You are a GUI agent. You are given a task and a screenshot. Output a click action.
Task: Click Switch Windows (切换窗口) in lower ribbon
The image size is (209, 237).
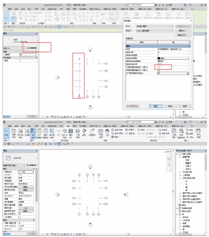pyautogui.click(x=174, y=133)
